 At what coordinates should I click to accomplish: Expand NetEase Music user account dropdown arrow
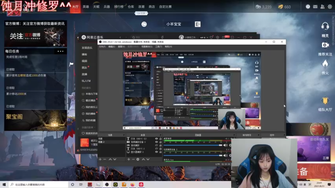(207, 38)
